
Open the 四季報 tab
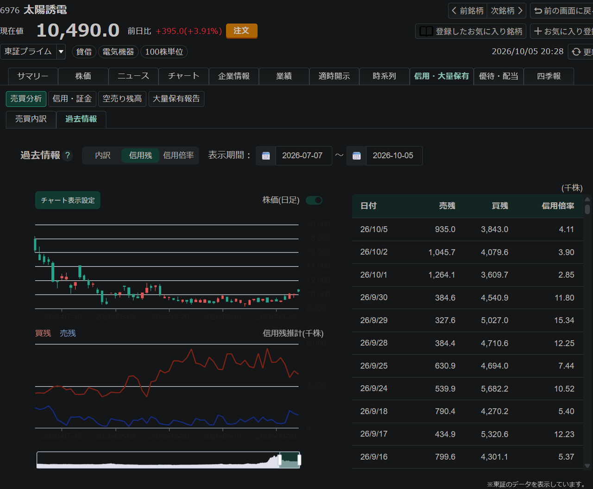coord(549,76)
